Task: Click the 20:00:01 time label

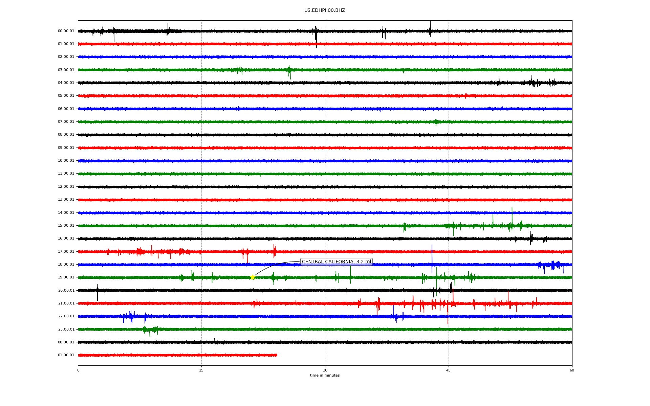Action: point(66,291)
